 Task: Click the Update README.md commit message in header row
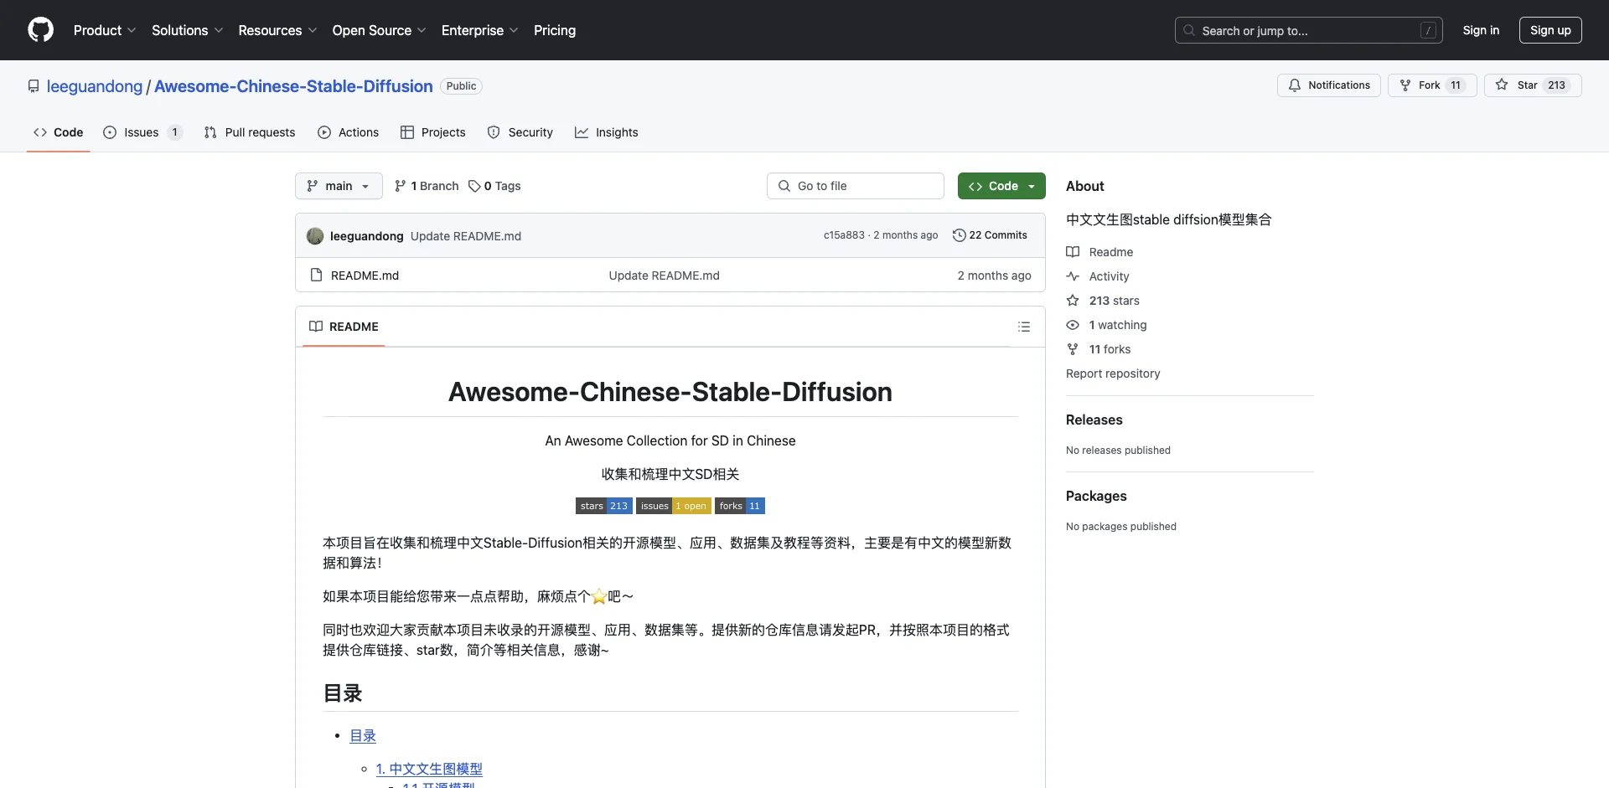466,236
